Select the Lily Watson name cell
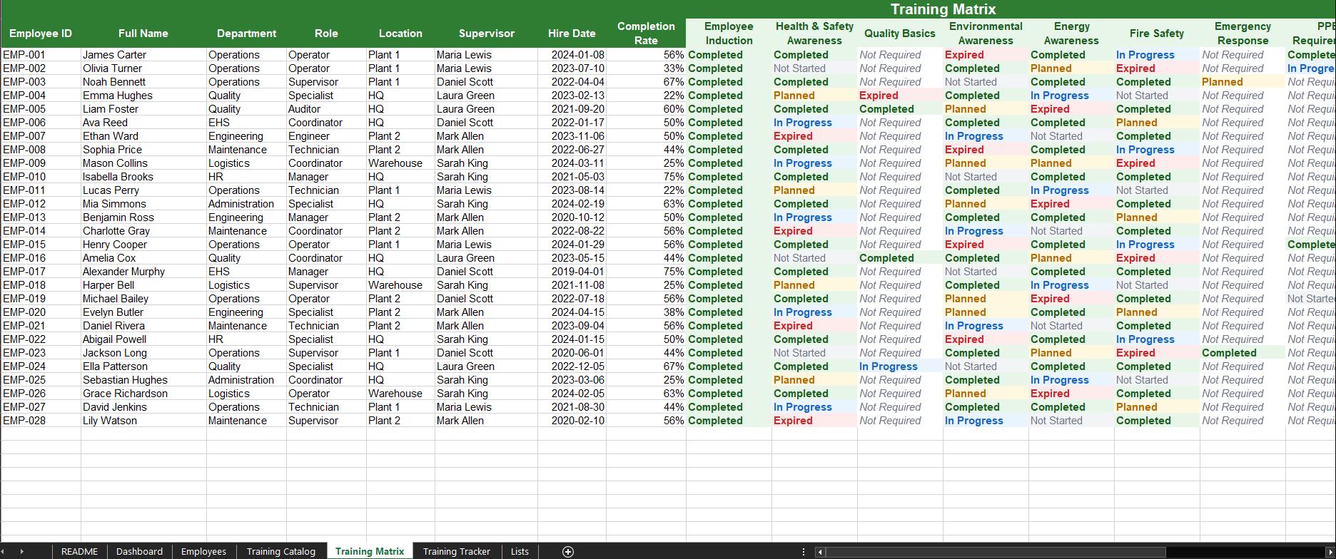The image size is (1336, 559). [143, 421]
